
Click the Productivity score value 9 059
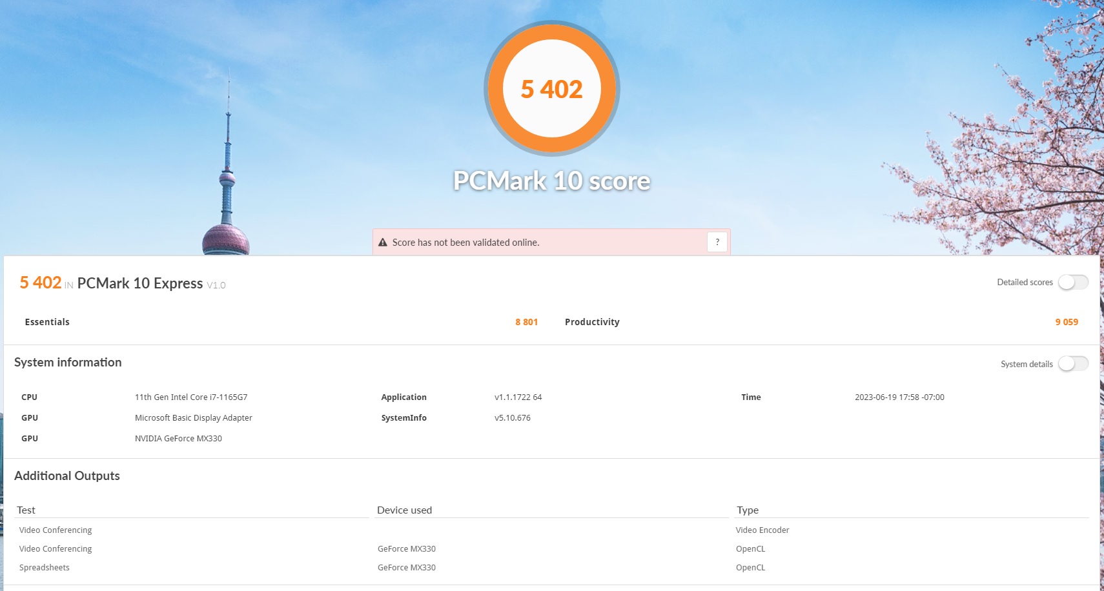point(1067,322)
